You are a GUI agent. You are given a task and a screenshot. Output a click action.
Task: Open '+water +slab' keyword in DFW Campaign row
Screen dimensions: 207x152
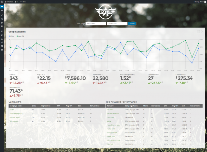point(111,129)
